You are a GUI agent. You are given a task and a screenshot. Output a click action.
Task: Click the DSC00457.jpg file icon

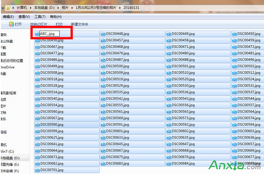(x=103, y=41)
